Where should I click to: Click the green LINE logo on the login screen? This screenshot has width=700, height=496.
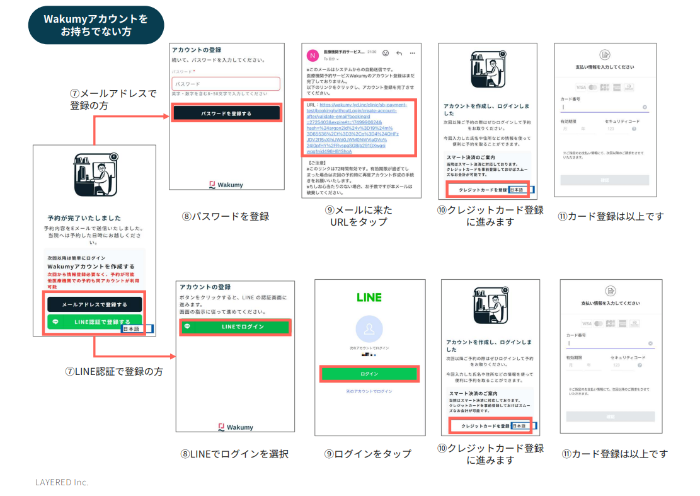(369, 297)
